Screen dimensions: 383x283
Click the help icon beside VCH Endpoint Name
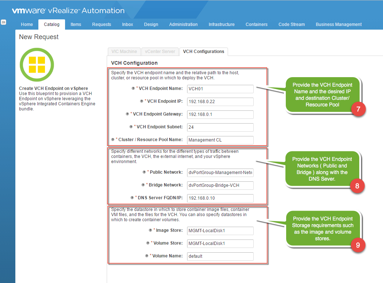click(133, 88)
